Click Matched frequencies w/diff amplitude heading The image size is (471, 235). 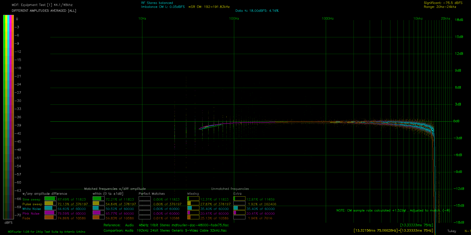click(115, 189)
